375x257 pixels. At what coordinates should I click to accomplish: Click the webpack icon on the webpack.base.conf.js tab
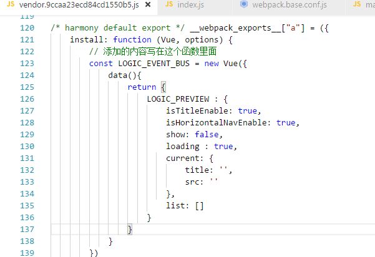244,4
